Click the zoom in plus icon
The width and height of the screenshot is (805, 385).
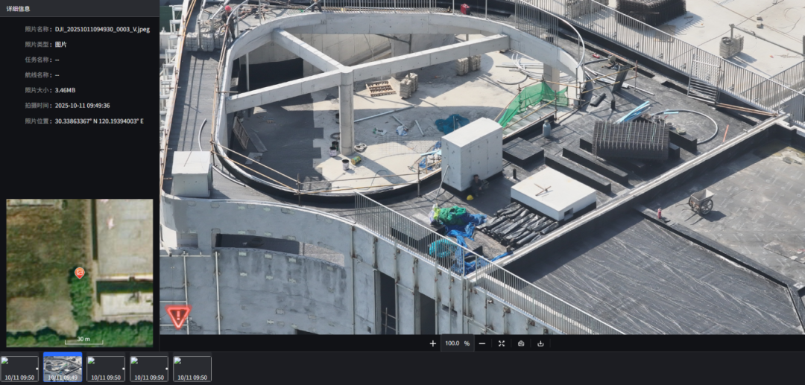433,343
